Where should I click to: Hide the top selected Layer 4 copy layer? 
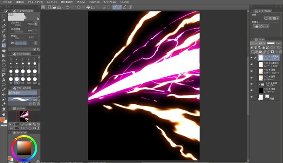coord(252,58)
